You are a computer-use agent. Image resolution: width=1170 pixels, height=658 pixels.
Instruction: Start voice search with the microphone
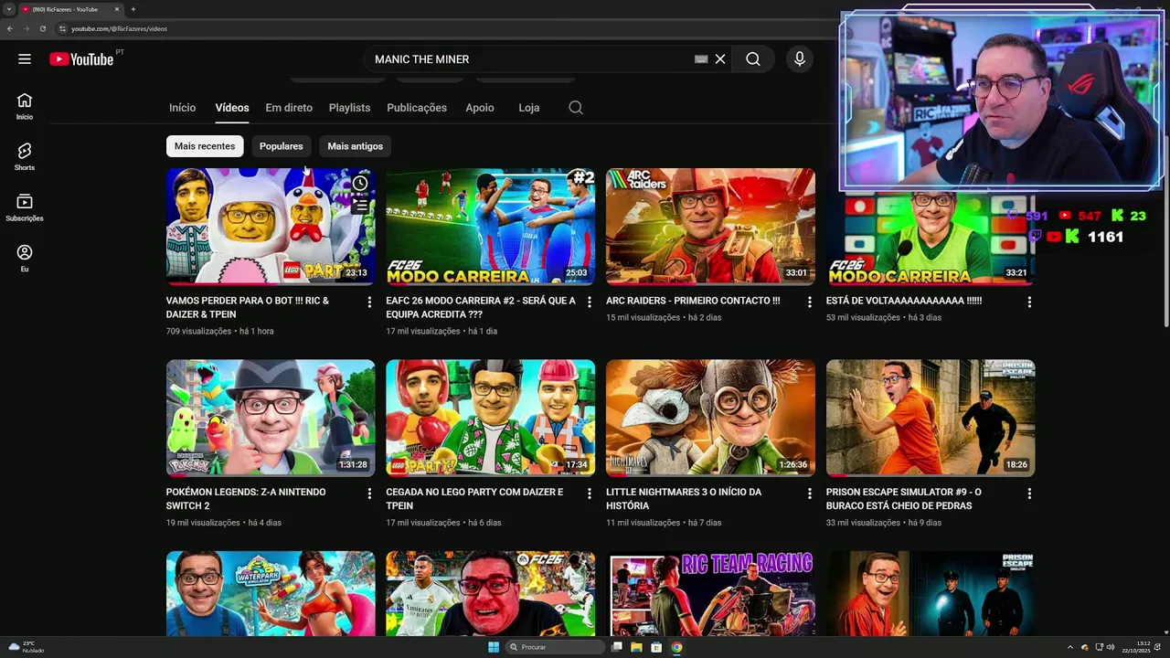click(800, 59)
